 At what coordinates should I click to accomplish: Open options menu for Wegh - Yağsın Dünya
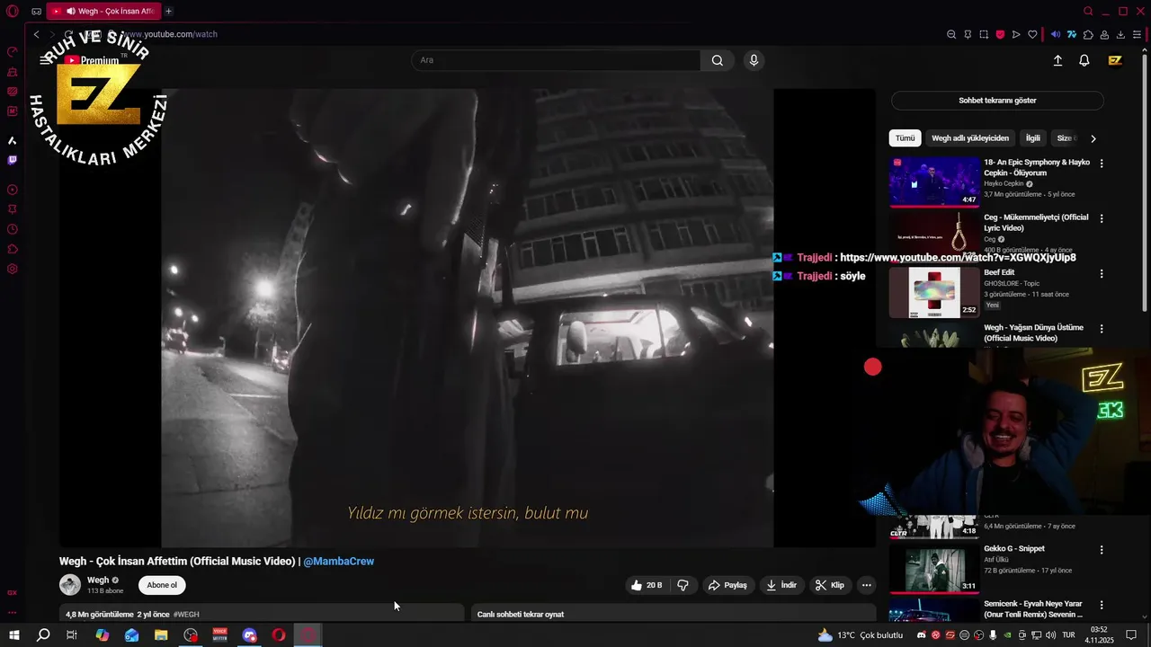point(1102,329)
